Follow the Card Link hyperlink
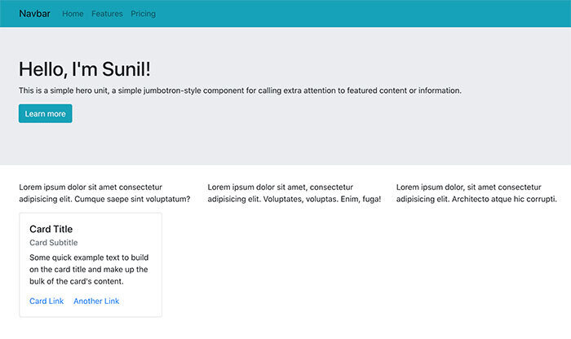The width and height of the screenshot is (571, 339). pos(46,302)
